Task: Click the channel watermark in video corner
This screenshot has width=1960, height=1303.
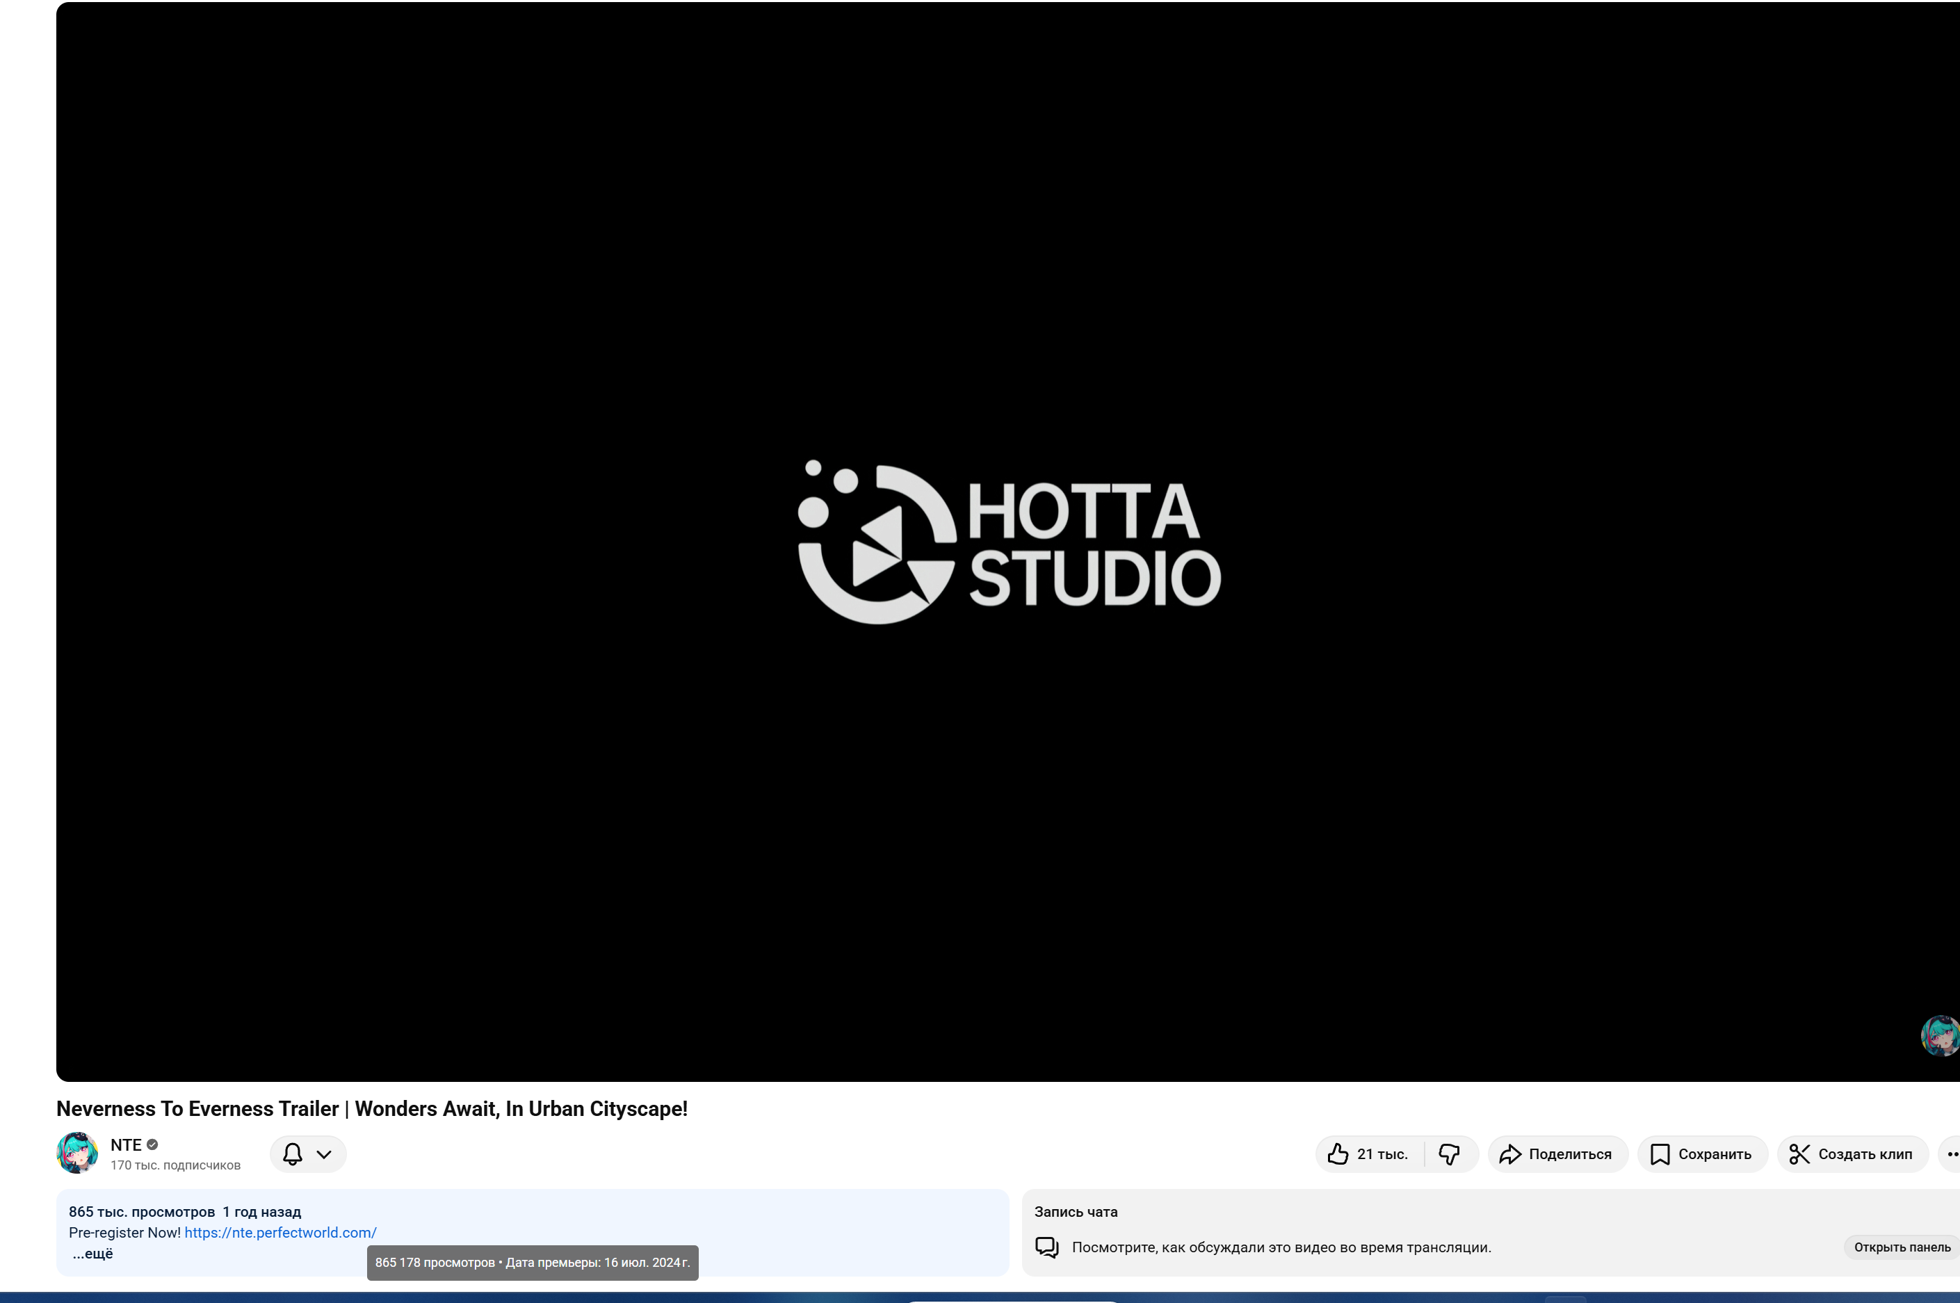Action: point(1940,1035)
